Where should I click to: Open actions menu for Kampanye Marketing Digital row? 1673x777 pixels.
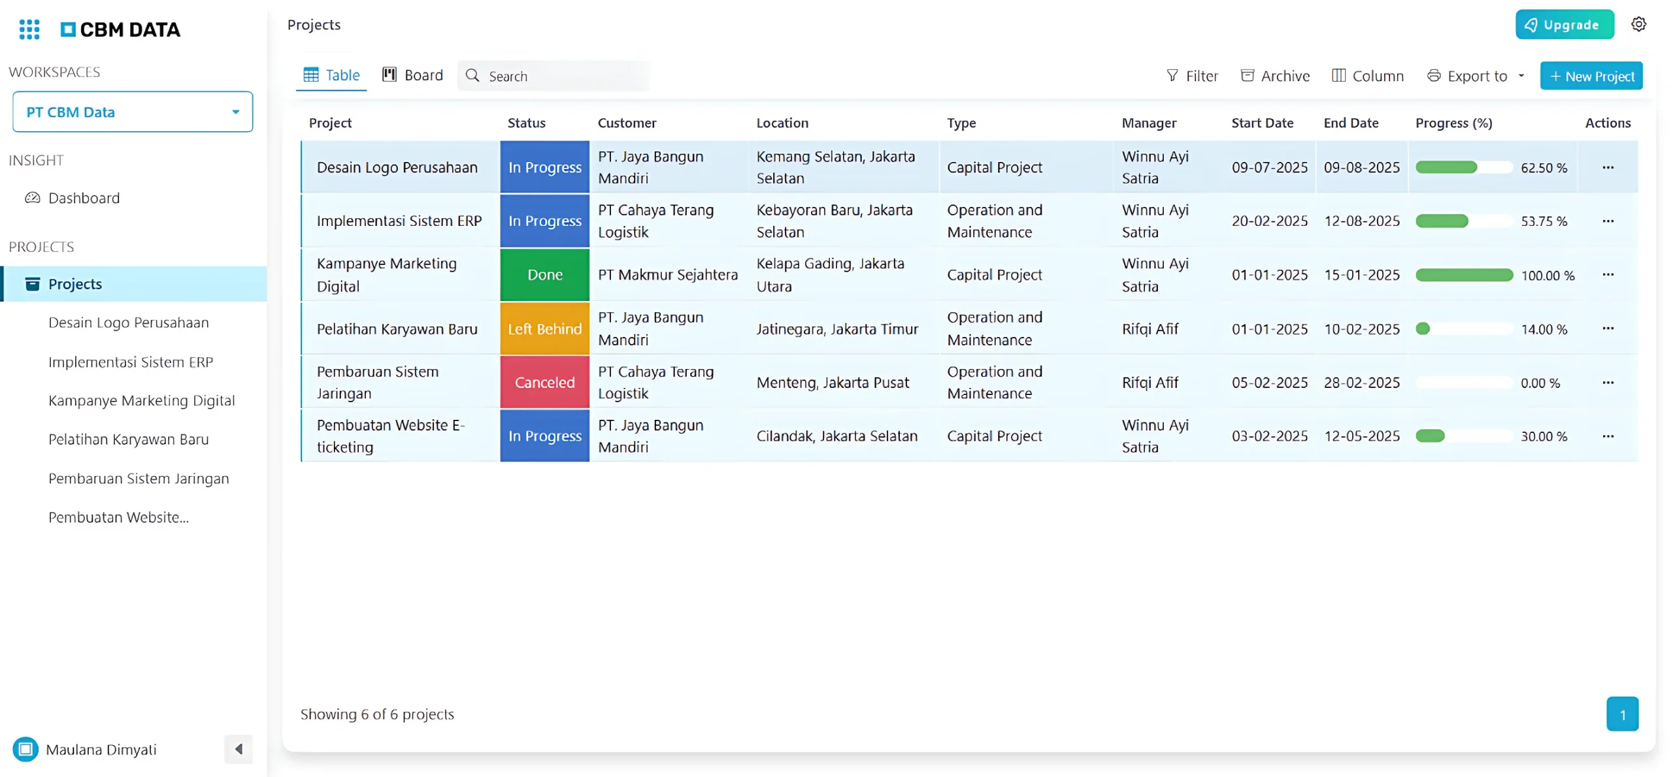pyautogui.click(x=1607, y=275)
